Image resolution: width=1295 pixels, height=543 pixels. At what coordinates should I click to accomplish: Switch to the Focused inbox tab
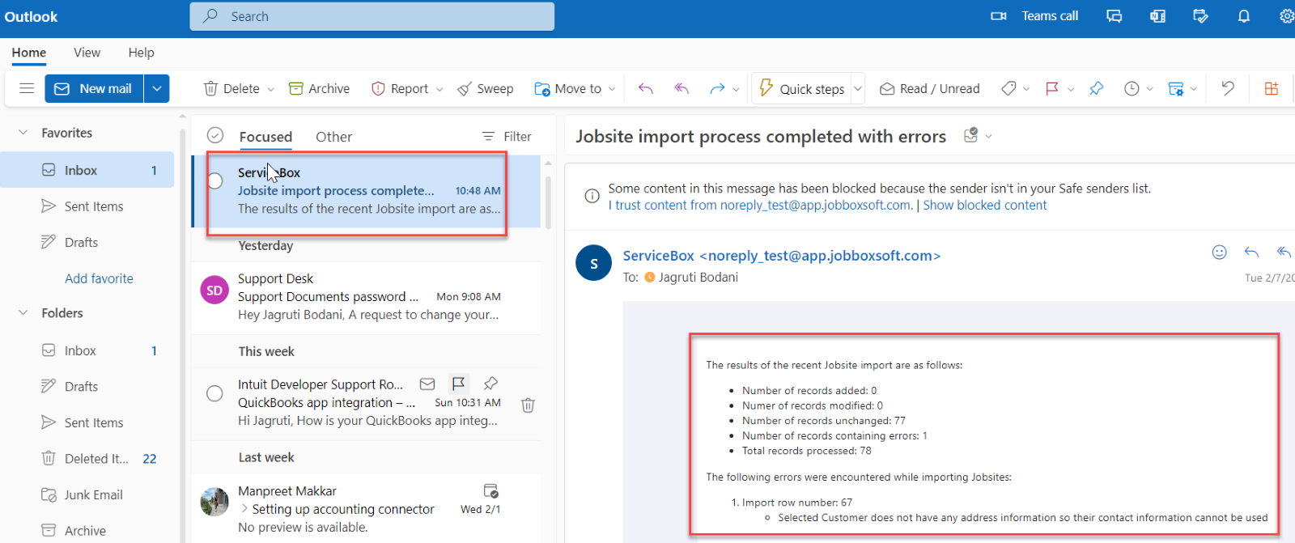tap(265, 137)
